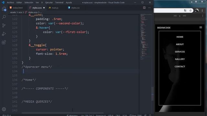Screen dimensions: 207x116
Task: Click Espacios: 4 indentation setting
Action: 101,115
